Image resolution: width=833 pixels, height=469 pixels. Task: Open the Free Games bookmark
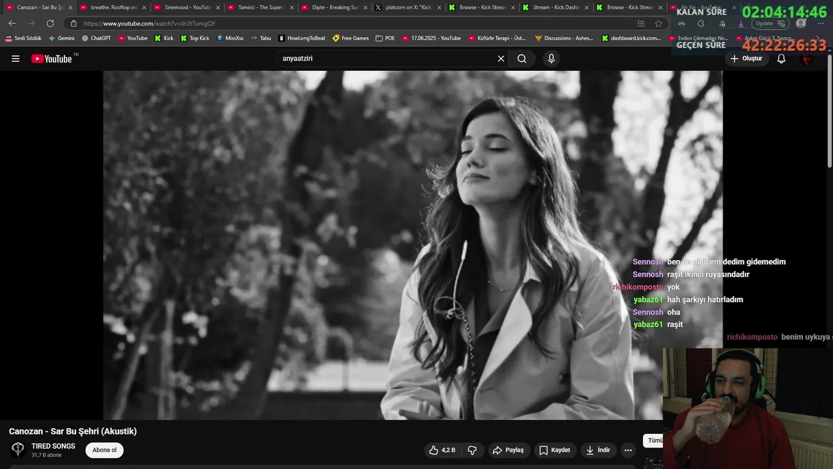(x=351, y=38)
